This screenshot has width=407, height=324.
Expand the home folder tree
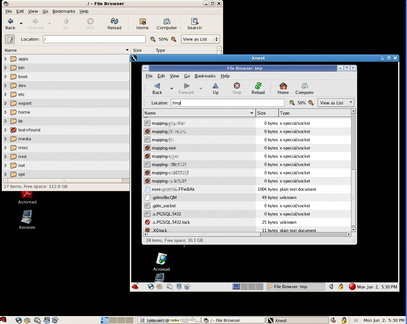6,112
